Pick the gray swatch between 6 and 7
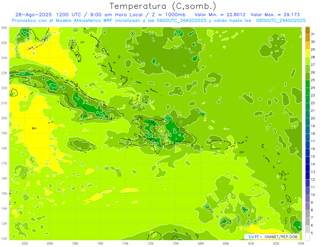 click(x=307, y=221)
